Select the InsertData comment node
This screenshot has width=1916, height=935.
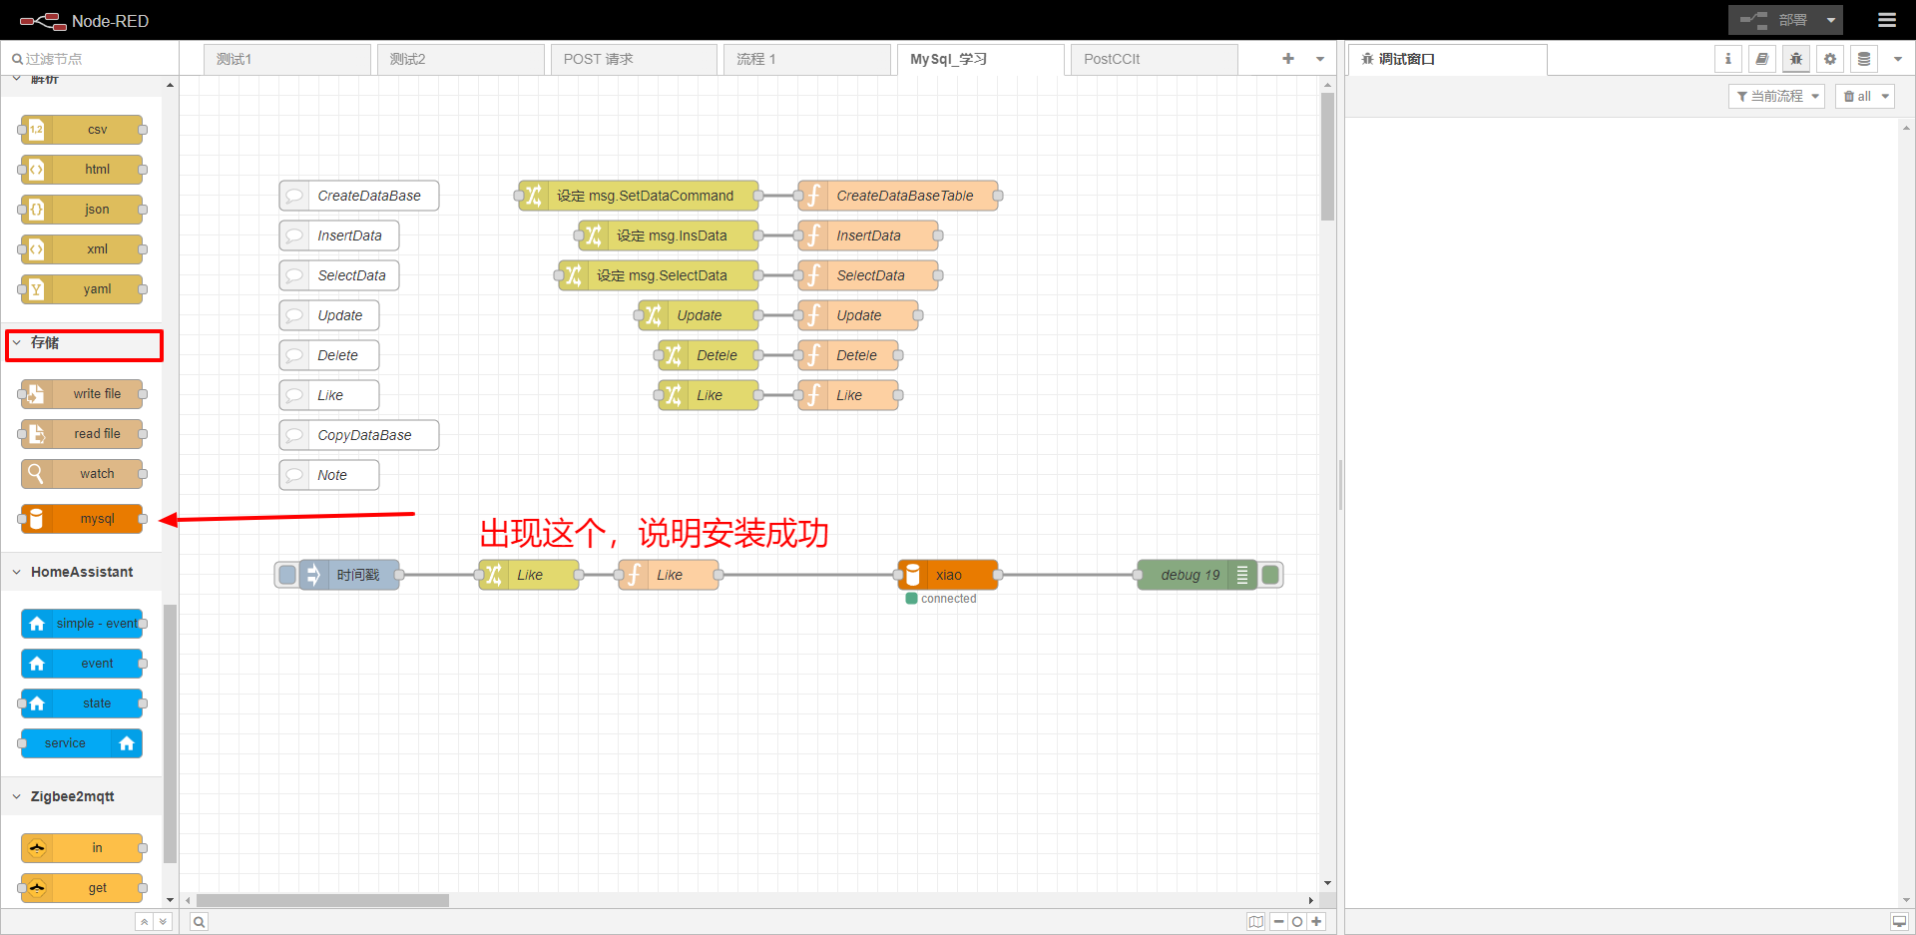coord(339,235)
